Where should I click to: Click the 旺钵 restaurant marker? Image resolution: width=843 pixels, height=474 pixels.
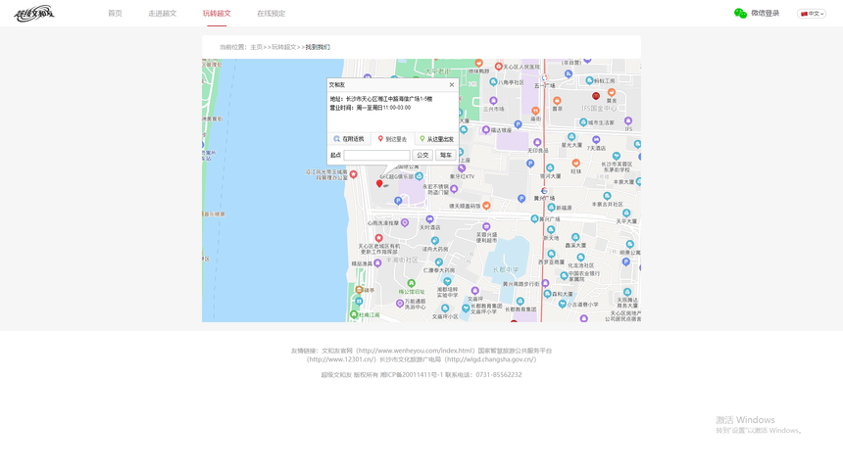coord(575,163)
